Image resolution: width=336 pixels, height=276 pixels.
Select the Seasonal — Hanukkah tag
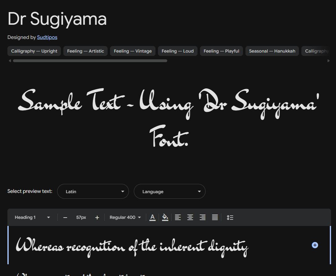[272, 51]
